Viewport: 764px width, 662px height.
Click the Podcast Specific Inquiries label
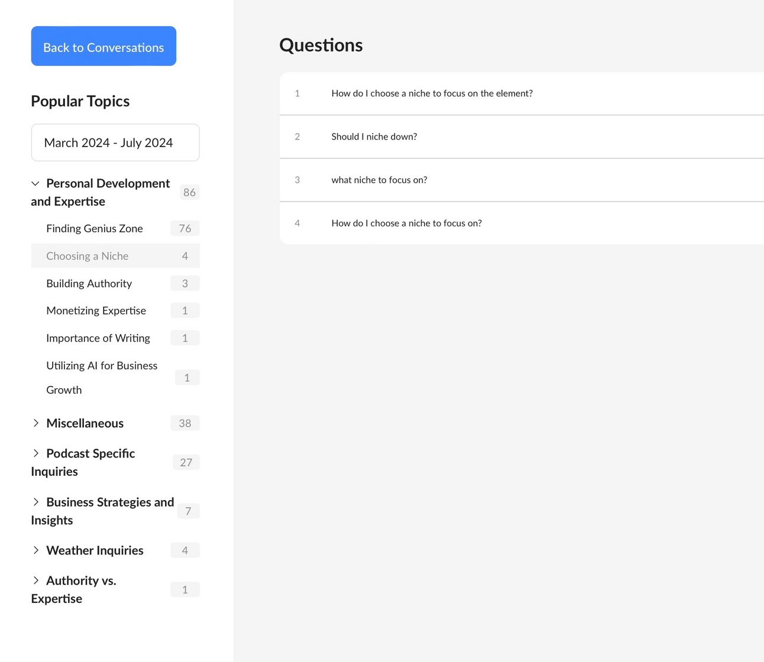click(x=83, y=462)
